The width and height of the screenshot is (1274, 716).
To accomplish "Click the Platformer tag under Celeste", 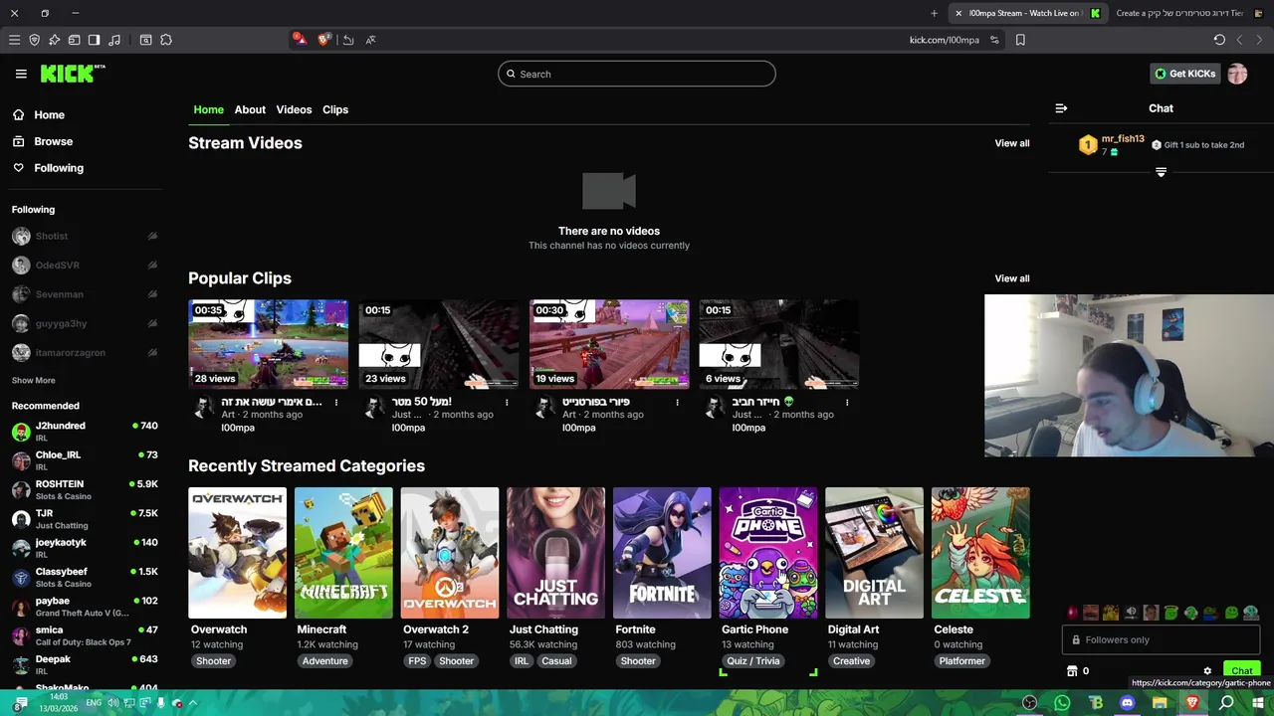I will [961, 660].
